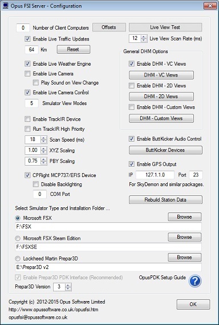This screenshot has height=325, width=219.
Task: Click the GPS IP address field
Action: point(155,175)
